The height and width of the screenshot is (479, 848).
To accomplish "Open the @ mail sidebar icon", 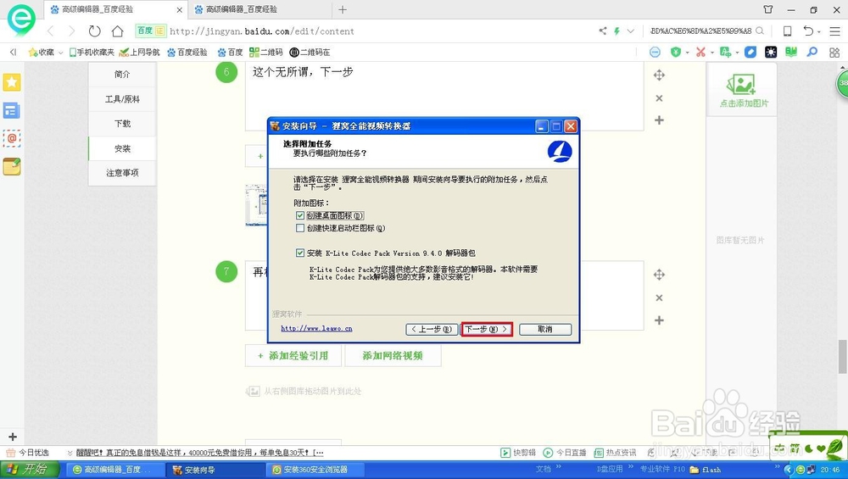I will [12, 138].
